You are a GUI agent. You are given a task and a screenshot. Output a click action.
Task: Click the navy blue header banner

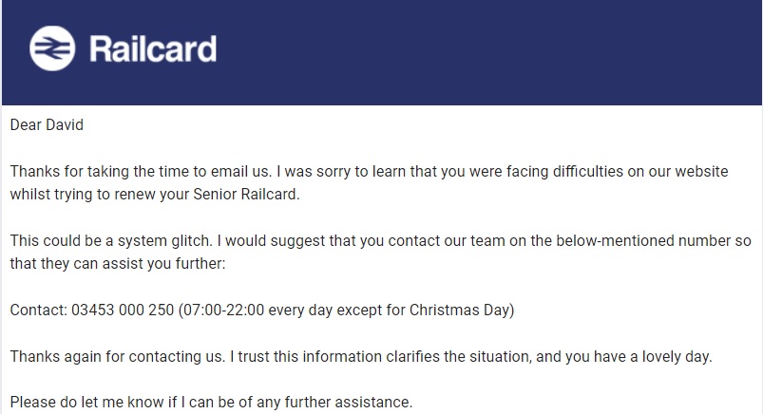(475, 52)
